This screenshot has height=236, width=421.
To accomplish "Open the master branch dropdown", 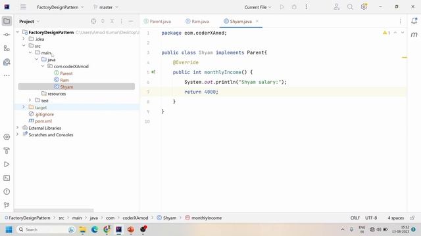I will click(x=106, y=7).
